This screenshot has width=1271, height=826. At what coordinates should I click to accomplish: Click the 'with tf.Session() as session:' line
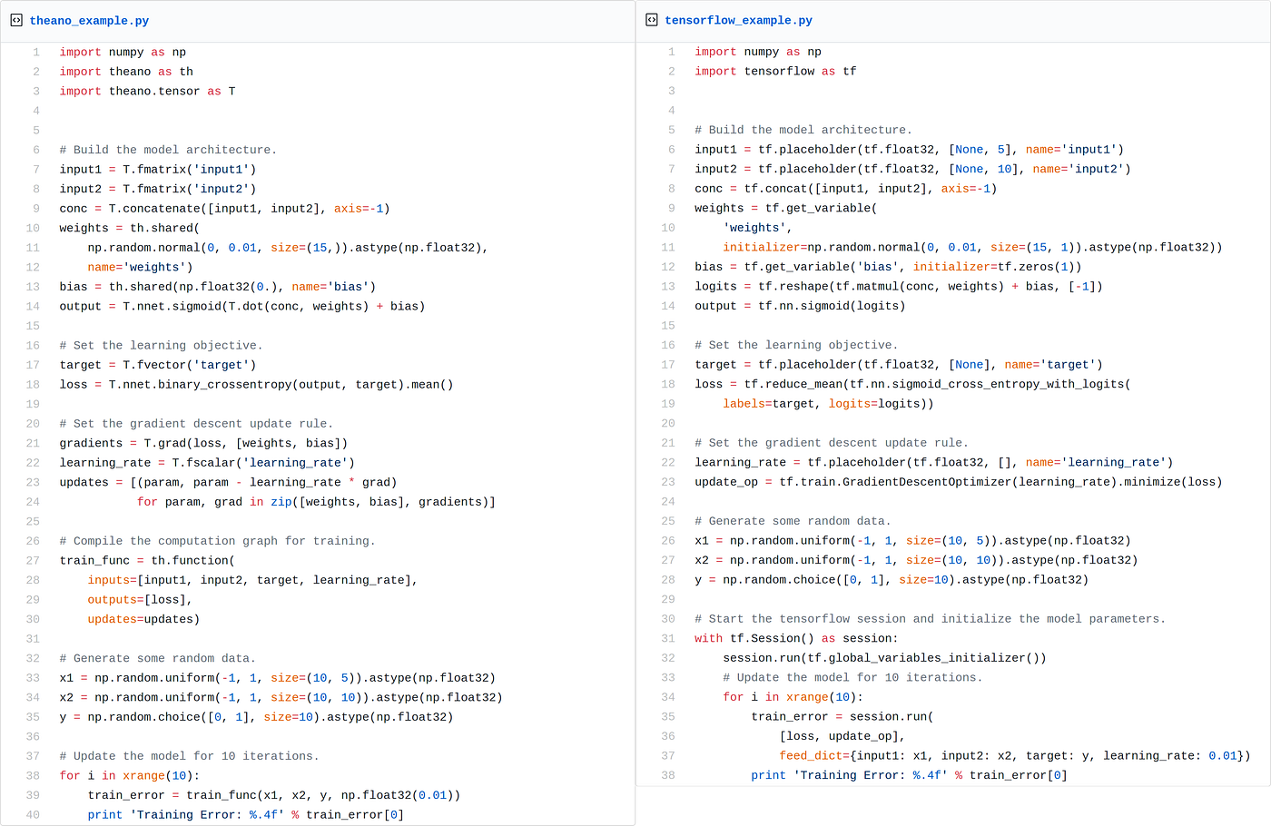point(796,638)
